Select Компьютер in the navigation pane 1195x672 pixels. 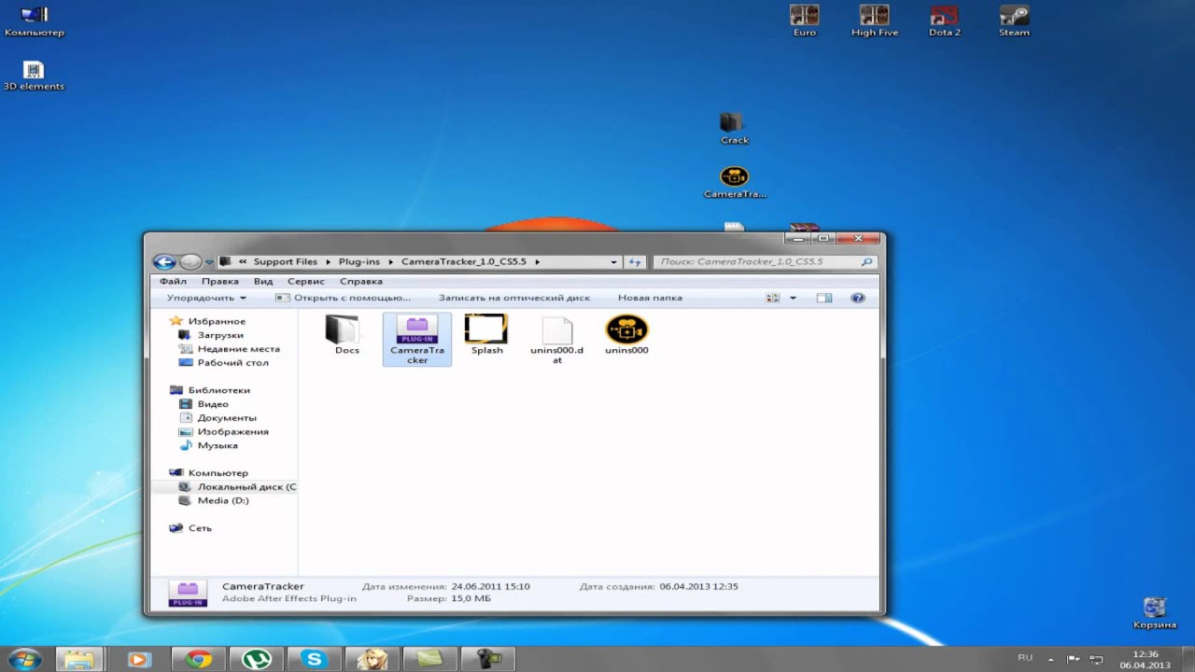point(218,473)
